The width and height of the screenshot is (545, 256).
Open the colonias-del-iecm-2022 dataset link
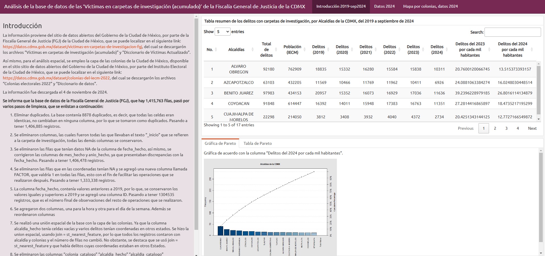tap(56, 78)
